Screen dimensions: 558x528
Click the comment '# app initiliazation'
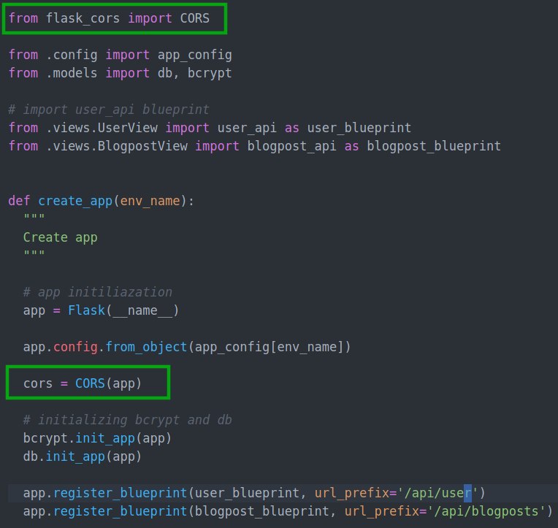point(98,292)
